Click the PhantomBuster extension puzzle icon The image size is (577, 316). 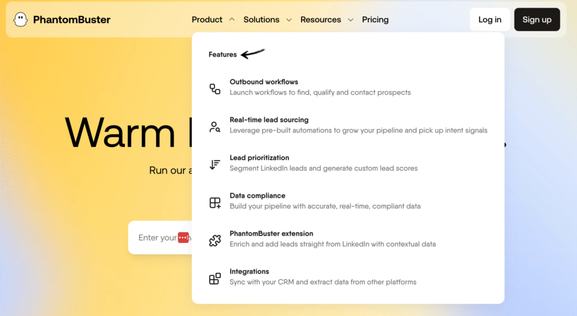pos(215,241)
